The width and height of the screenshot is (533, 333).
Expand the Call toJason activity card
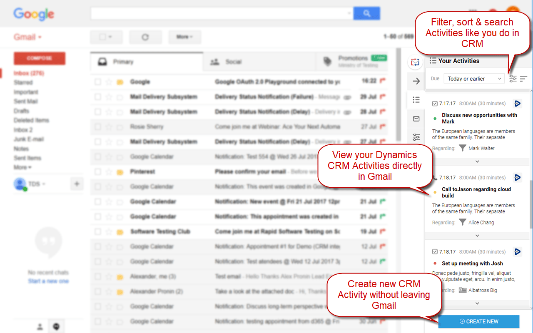tap(477, 236)
